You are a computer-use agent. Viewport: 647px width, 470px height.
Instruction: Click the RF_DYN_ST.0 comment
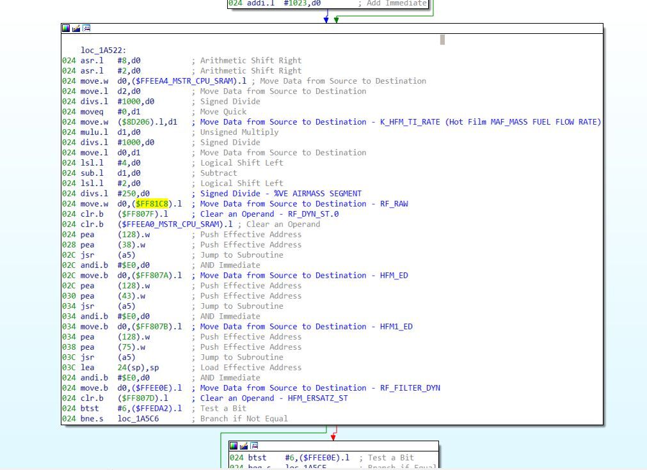313,214
